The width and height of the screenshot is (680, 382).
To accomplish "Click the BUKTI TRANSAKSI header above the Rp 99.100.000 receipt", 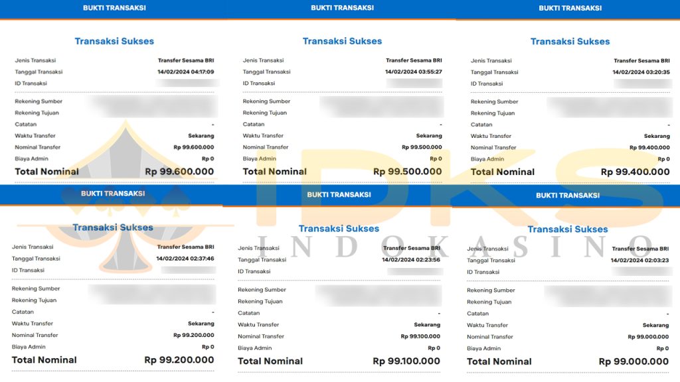I will [339, 195].
